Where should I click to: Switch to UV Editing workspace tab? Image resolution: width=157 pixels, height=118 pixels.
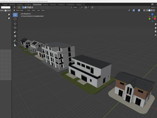[x=28, y=5]
